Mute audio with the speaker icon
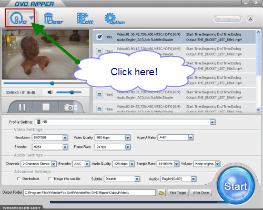Image resolution: width=263 pixels, height=210 pixels. click(50, 92)
